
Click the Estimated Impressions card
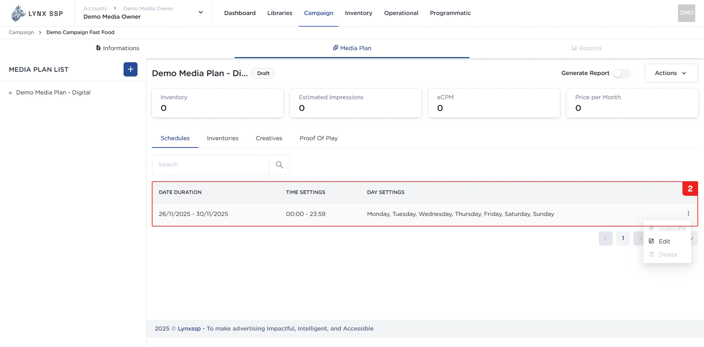(356, 103)
